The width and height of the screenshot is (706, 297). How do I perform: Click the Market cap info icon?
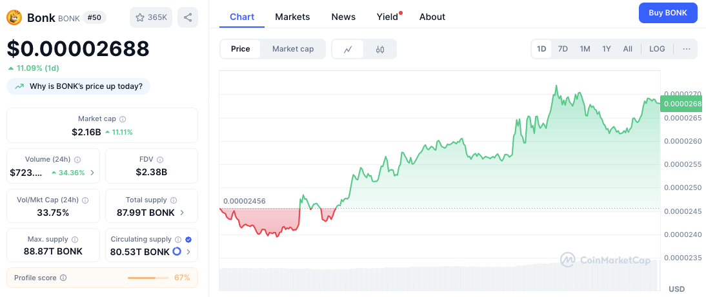(123, 119)
